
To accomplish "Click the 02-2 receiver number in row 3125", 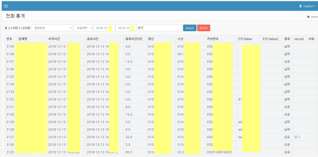I will coord(181,152).
